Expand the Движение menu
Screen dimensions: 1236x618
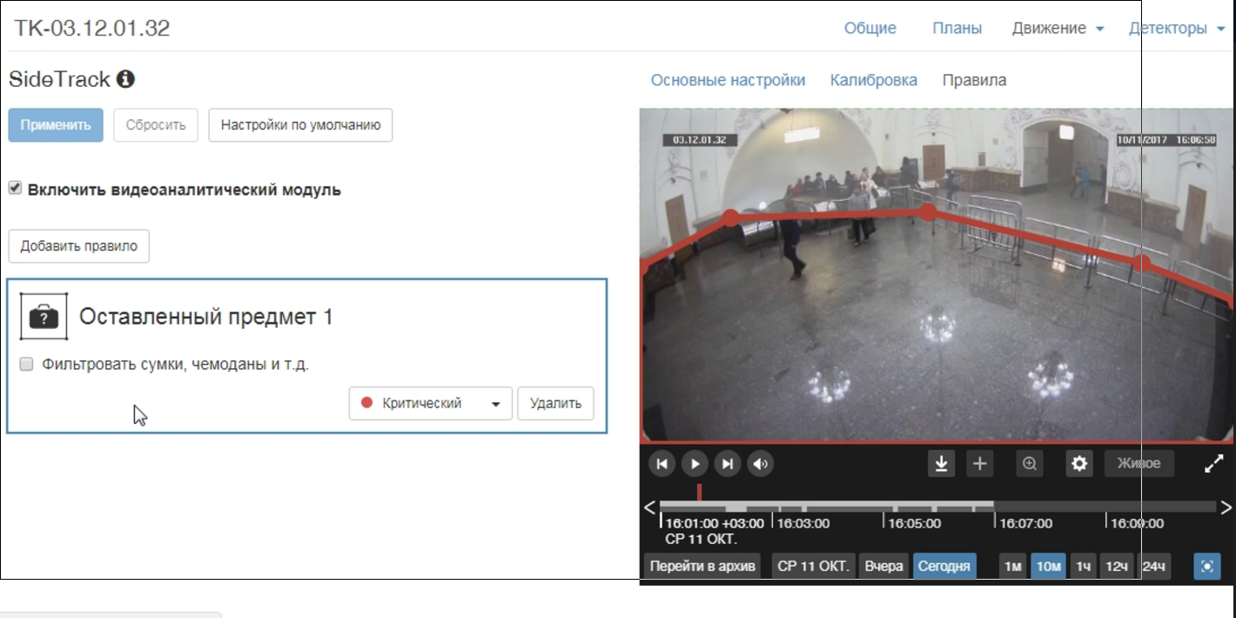pos(1058,28)
